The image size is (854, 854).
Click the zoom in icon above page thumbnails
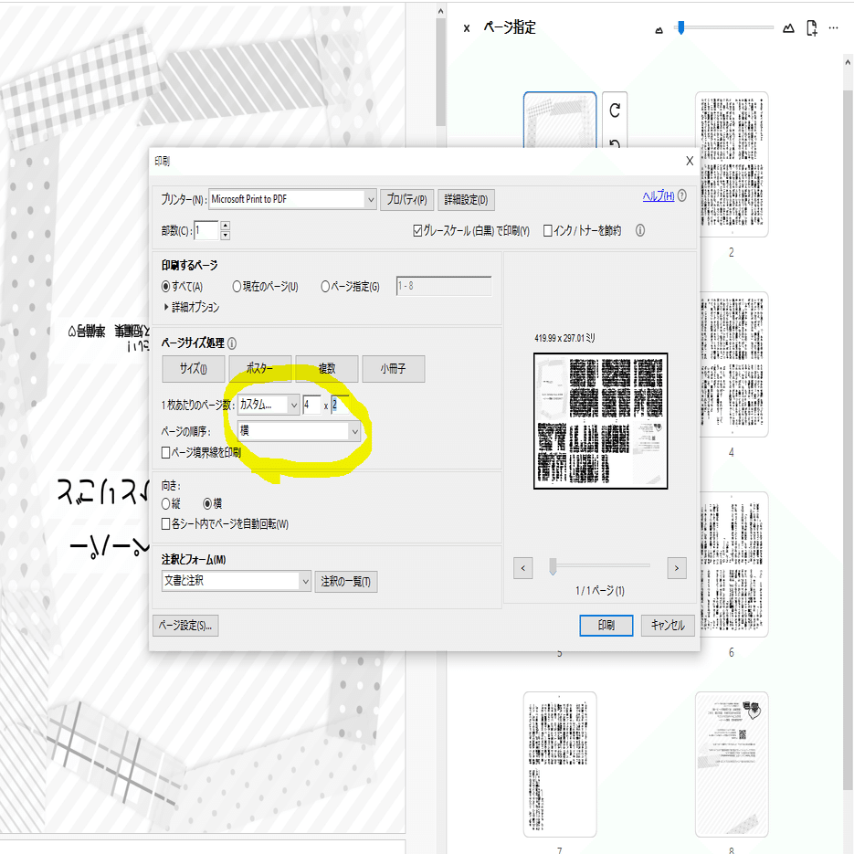(788, 28)
